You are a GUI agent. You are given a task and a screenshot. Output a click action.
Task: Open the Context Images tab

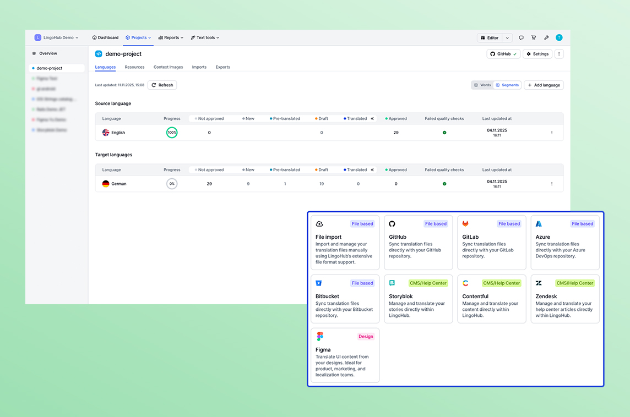(x=168, y=67)
